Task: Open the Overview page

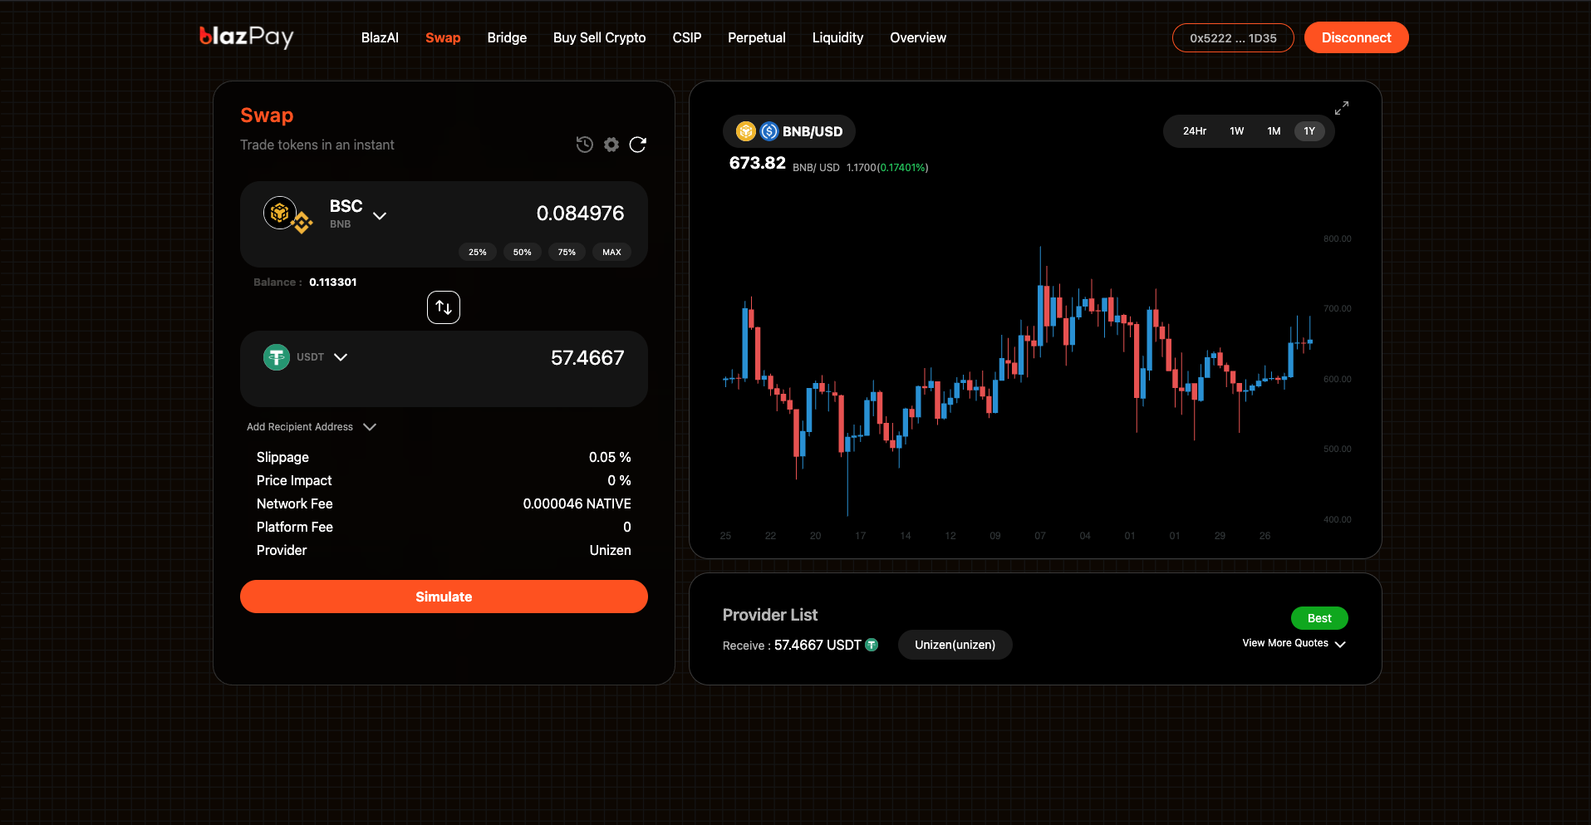Action: (918, 37)
